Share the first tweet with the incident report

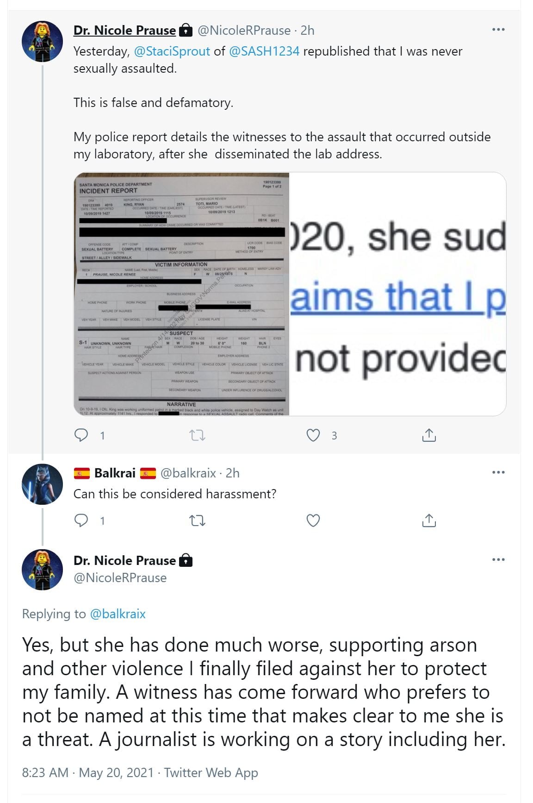click(x=429, y=435)
